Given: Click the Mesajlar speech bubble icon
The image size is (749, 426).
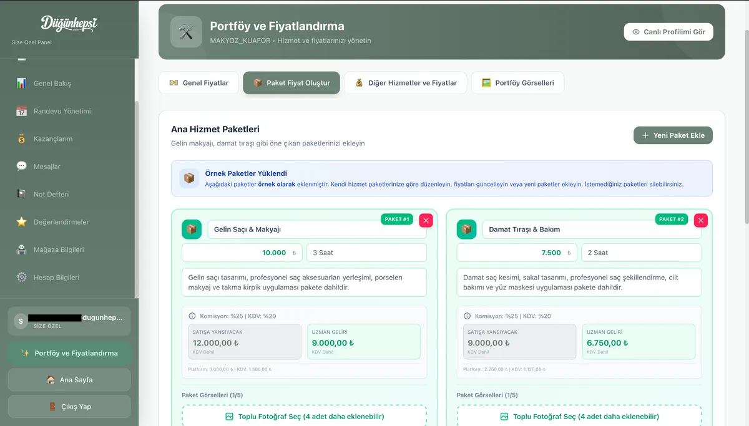Looking at the screenshot, I should tap(21, 167).
